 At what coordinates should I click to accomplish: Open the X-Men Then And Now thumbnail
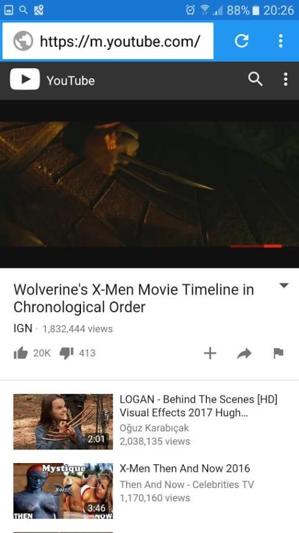tap(63, 491)
